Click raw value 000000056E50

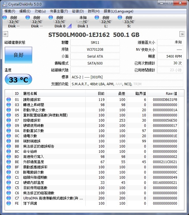coord(165,120)
